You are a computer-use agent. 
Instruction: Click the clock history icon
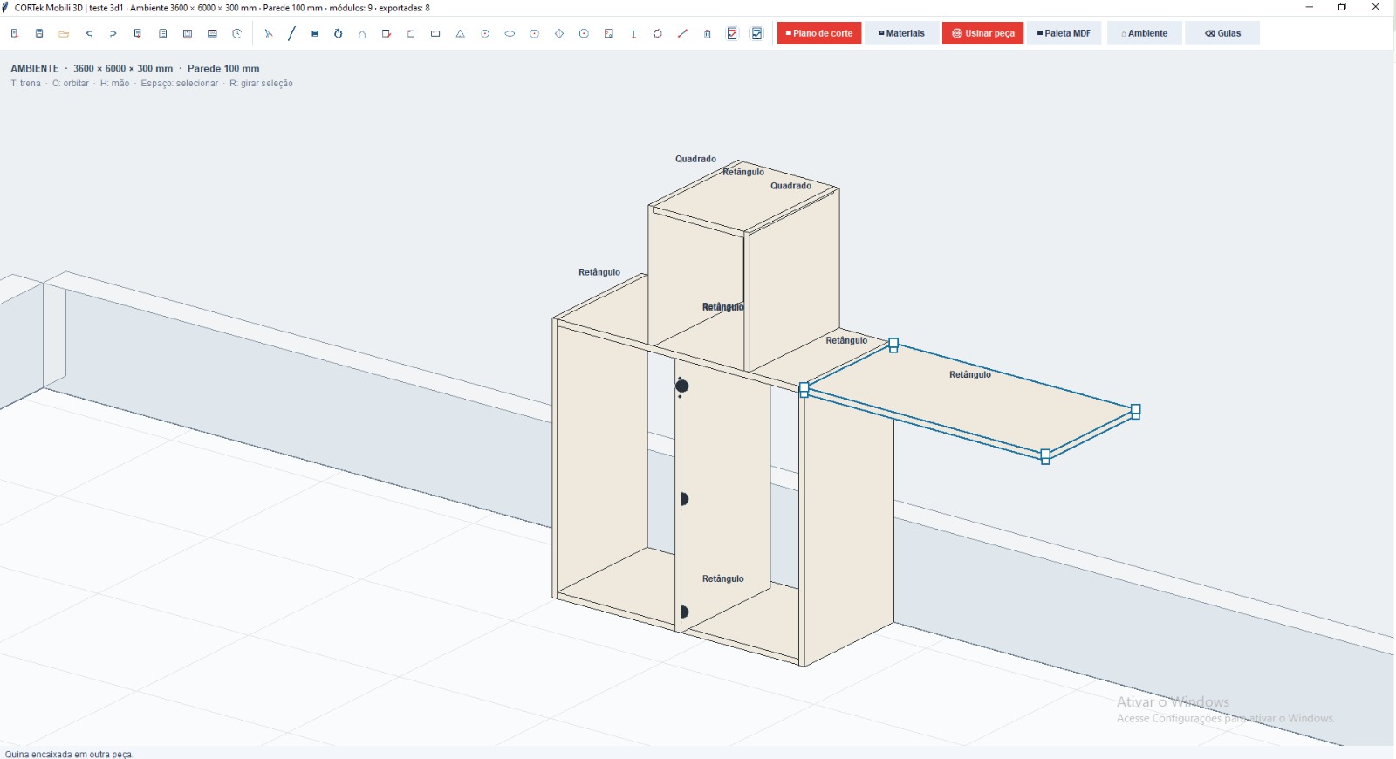point(236,33)
